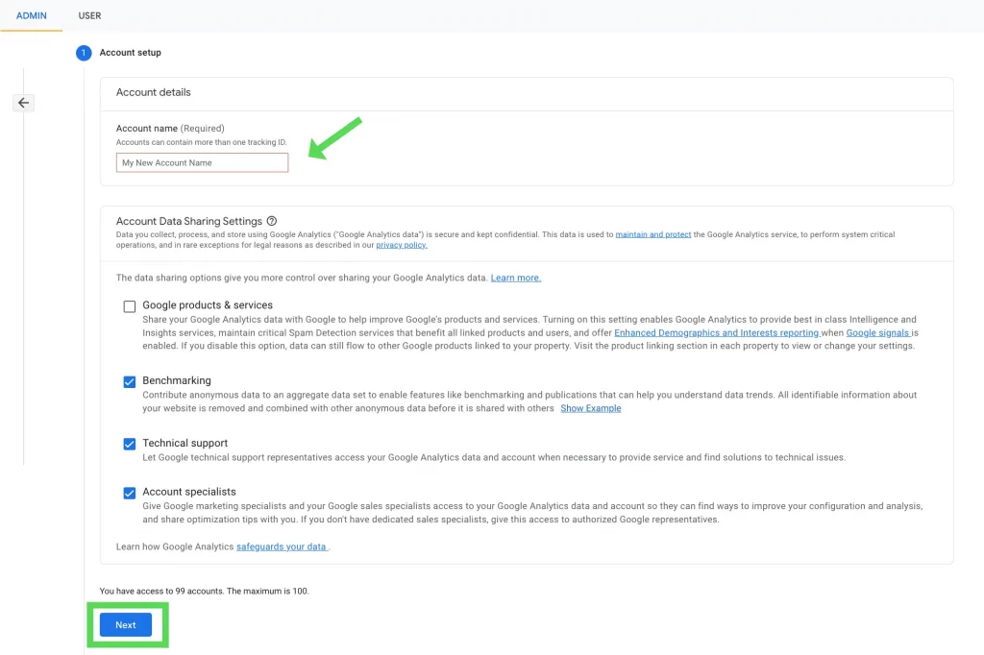Follow the Learn more link
Viewport: 984px width, 655px height.
pyautogui.click(x=516, y=278)
